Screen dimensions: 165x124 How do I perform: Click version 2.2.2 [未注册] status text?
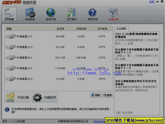coord(14,121)
